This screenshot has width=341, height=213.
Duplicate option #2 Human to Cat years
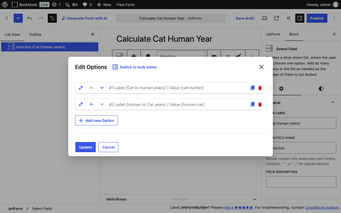click(252, 105)
